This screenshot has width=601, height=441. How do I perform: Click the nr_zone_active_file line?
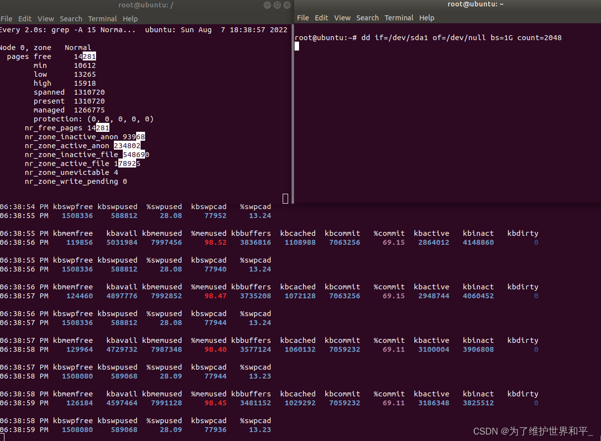pyautogui.click(x=83, y=164)
